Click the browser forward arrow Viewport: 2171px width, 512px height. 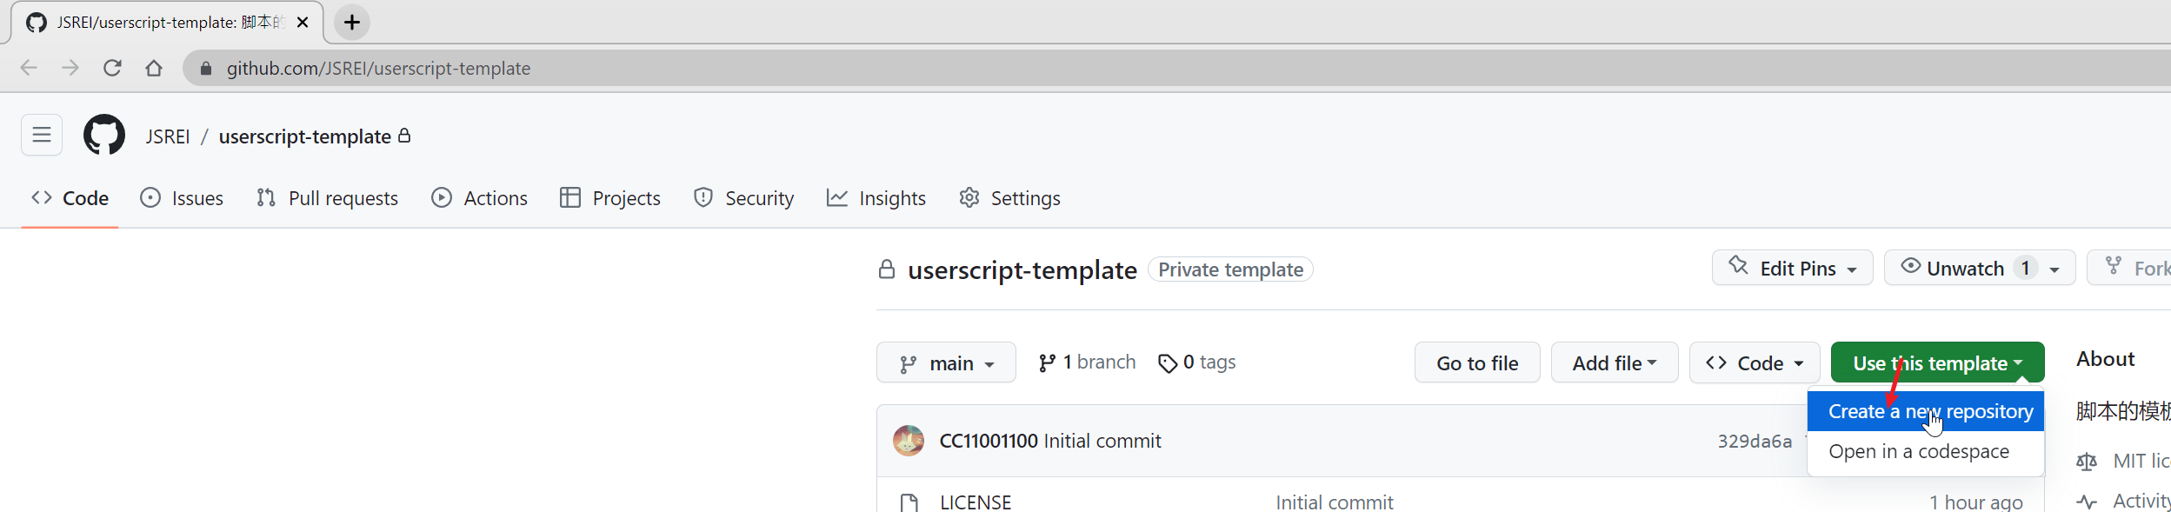(x=70, y=68)
